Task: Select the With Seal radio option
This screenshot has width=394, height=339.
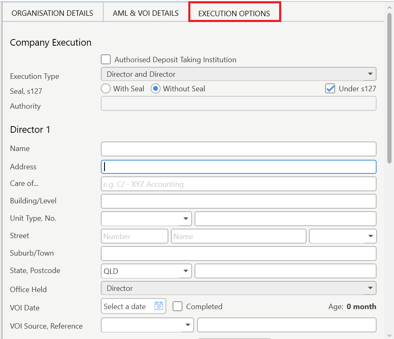Action: (x=106, y=88)
